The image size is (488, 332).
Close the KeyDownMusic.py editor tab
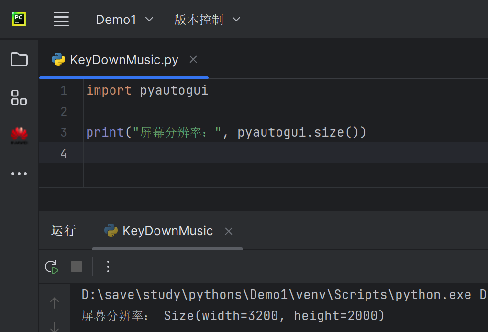point(193,59)
